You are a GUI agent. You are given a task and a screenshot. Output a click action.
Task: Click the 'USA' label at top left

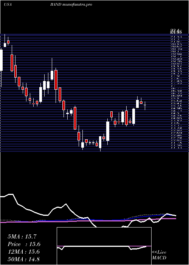click(x=8, y=5)
